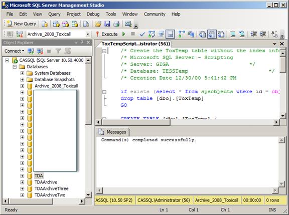Decrease the indent of the selected lines
289x215 pixels.
[253, 34]
